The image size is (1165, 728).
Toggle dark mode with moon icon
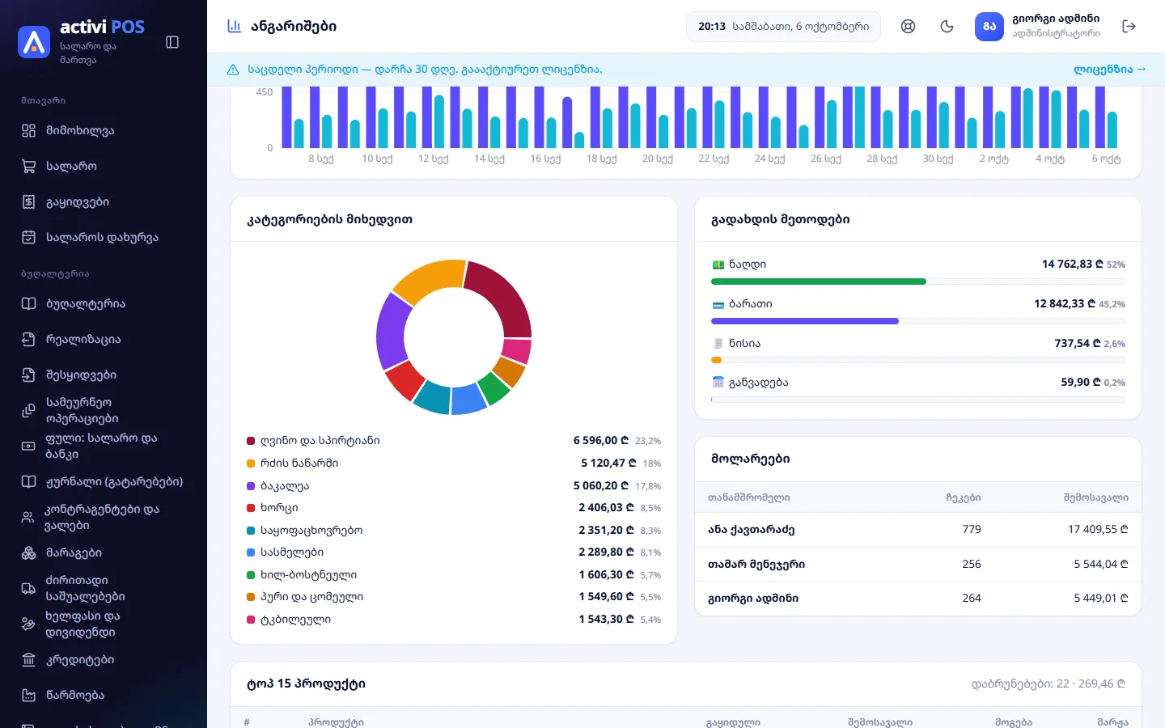pos(947,27)
